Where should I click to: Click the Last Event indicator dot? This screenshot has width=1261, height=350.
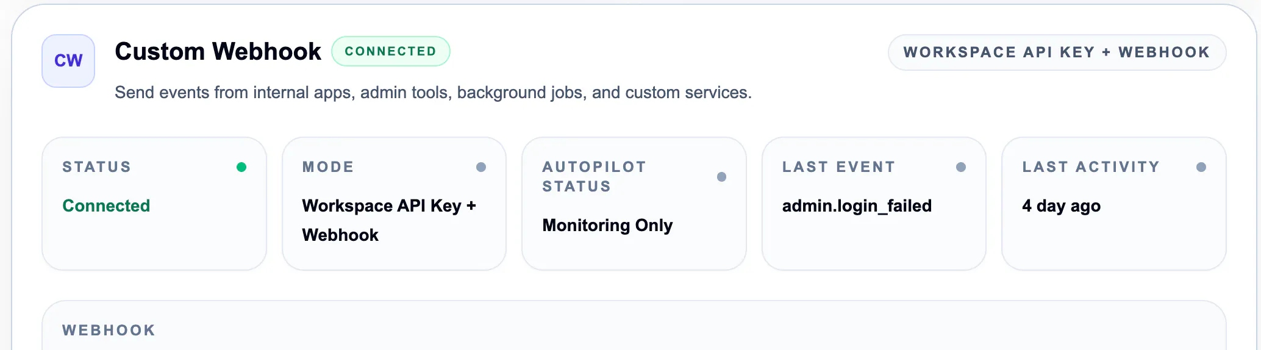click(961, 167)
